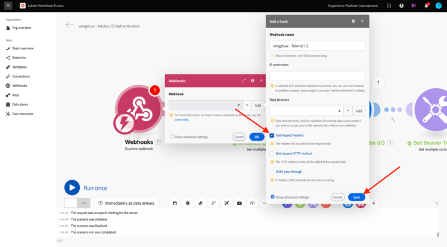This screenshot has width=447, height=247.
Task: Click Add next to Data structure
Action: [359, 110]
